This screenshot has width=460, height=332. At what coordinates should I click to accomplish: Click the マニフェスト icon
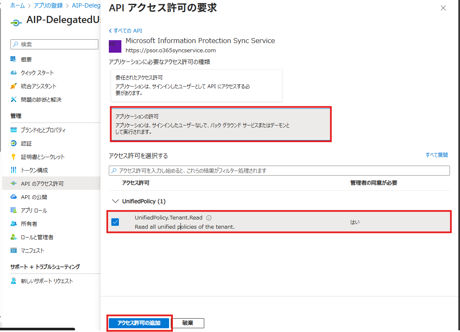(x=13, y=250)
